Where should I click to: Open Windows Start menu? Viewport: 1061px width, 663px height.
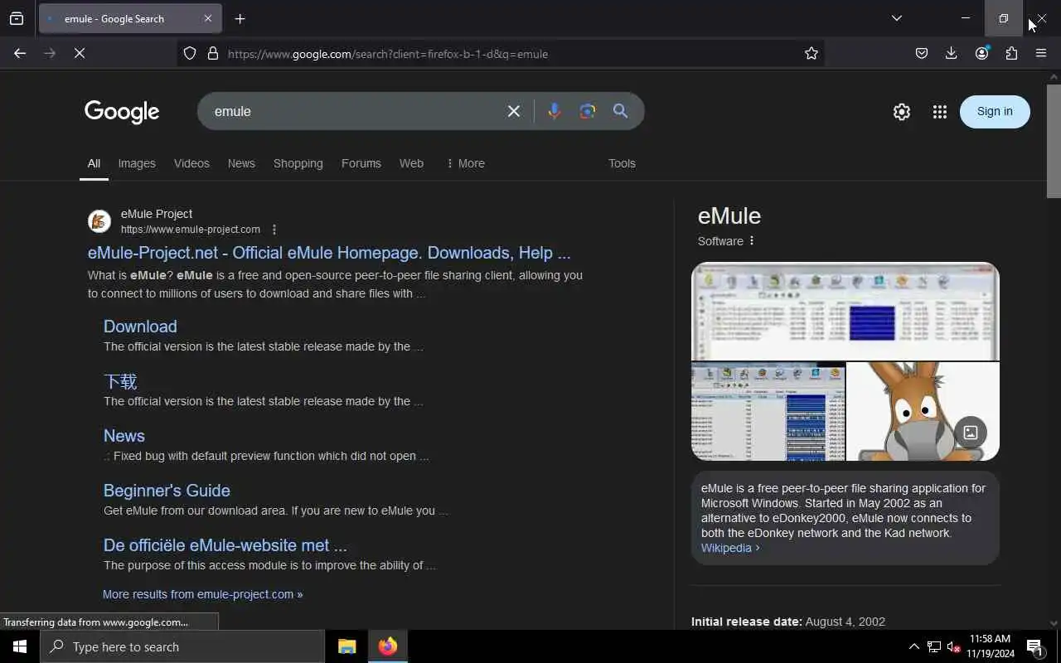pyautogui.click(x=20, y=646)
